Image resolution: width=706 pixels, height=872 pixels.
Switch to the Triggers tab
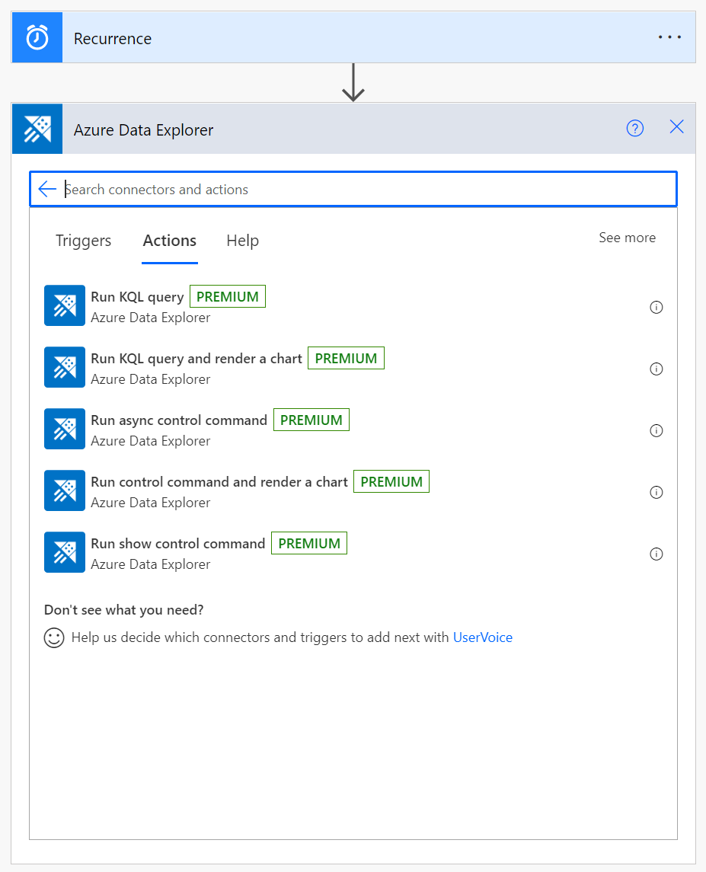click(x=82, y=241)
